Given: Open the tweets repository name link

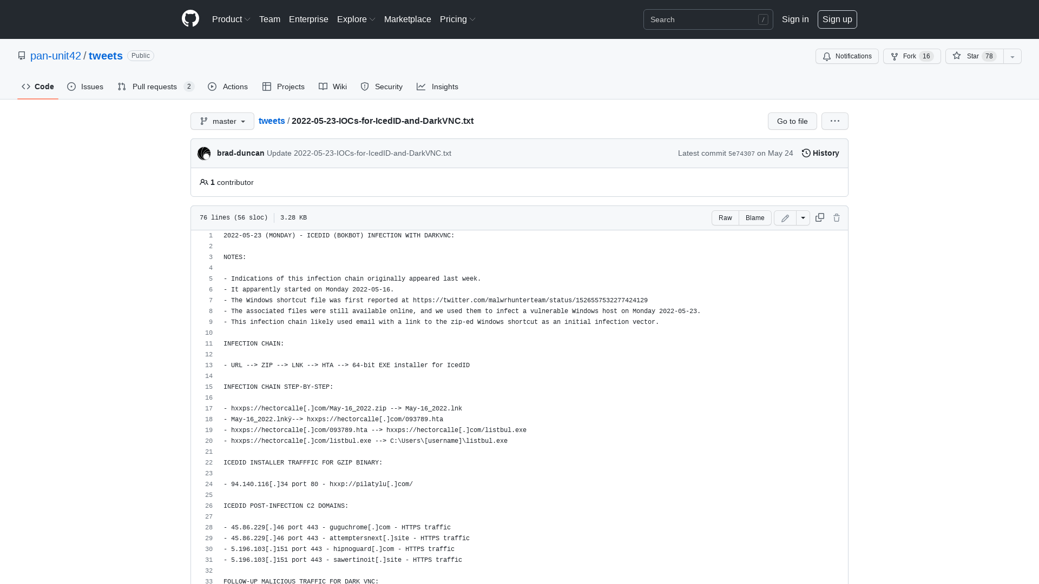Looking at the screenshot, I should (x=106, y=56).
